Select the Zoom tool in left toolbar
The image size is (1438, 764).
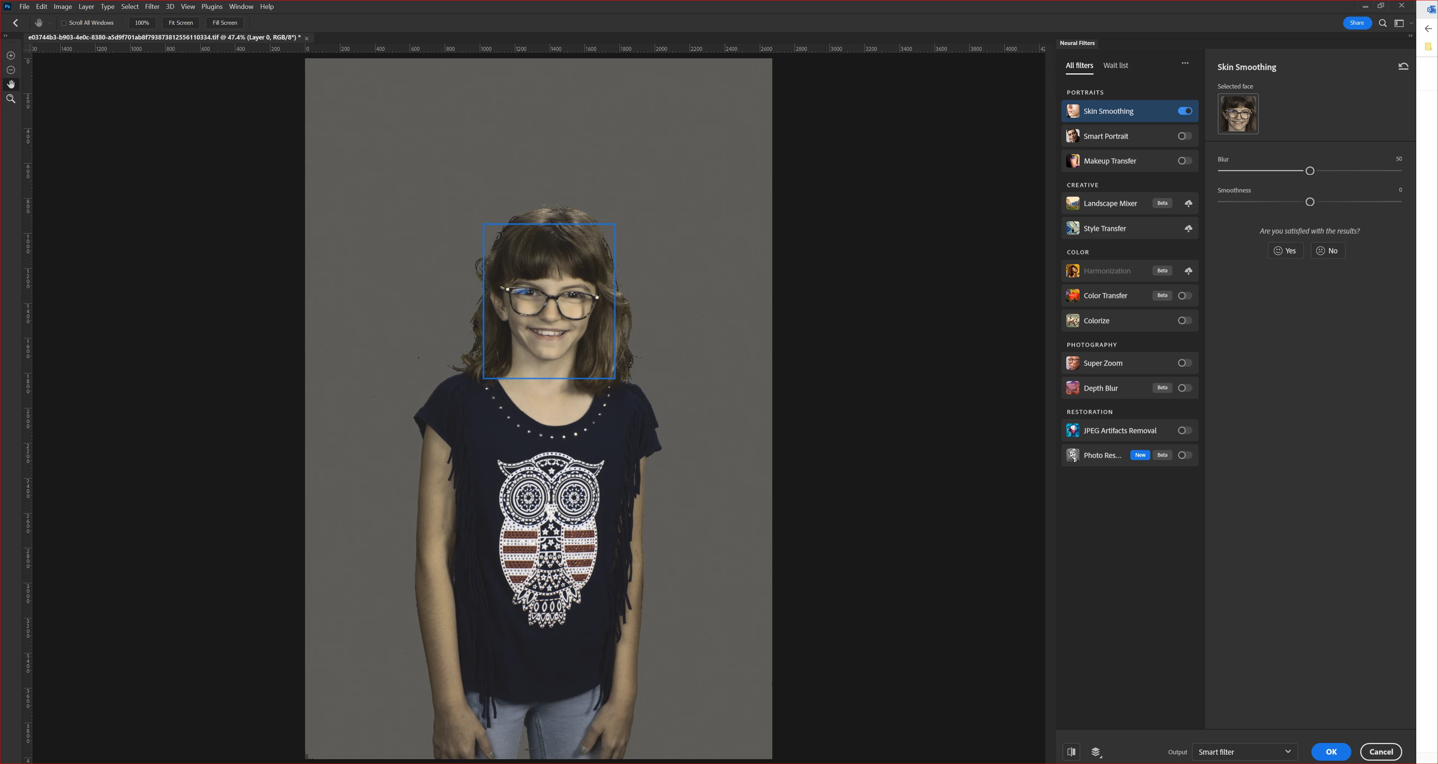click(11, 99)
